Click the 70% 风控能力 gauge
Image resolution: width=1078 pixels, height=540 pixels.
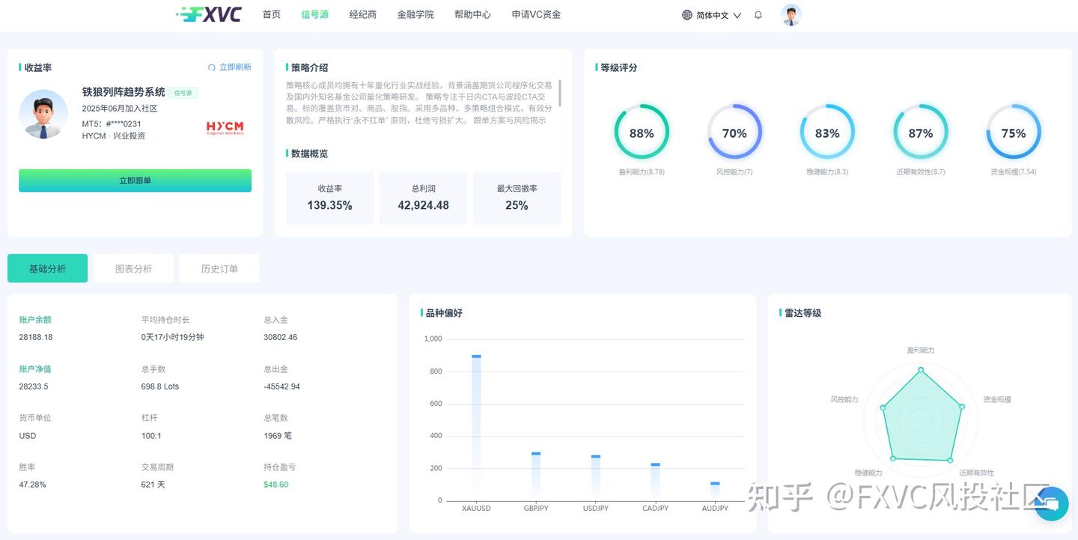click(734, 133)
